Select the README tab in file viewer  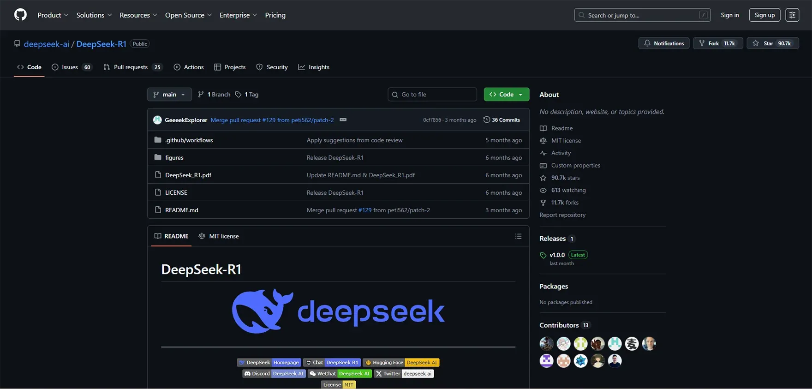[x=171, y=236]
